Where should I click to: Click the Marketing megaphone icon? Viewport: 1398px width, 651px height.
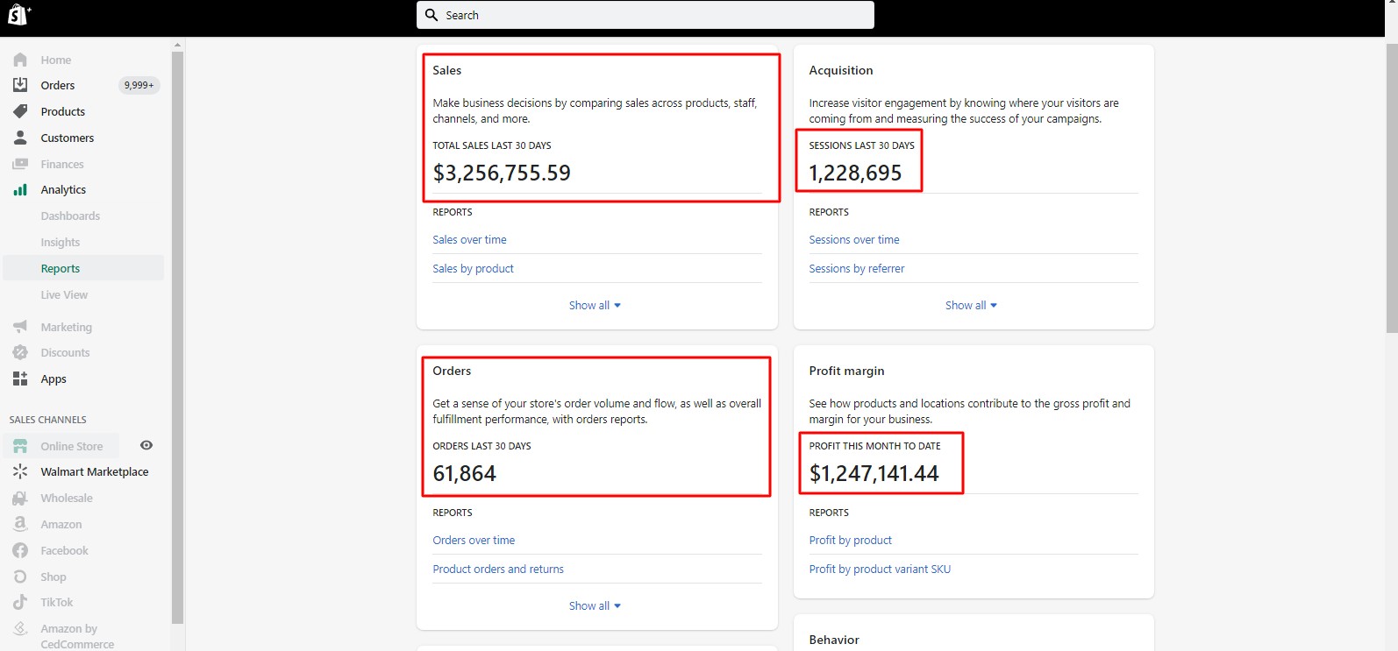click(x=20, y=327)
